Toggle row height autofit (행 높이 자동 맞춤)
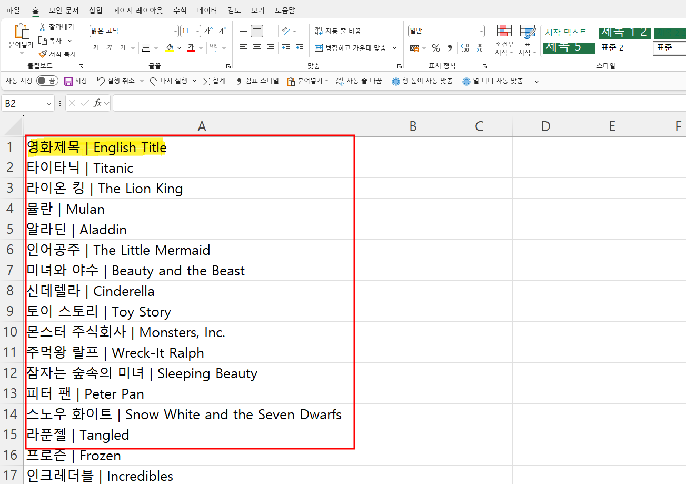This screenshot has width=686, height=484. pyautogui.click(x=422, y=81)
